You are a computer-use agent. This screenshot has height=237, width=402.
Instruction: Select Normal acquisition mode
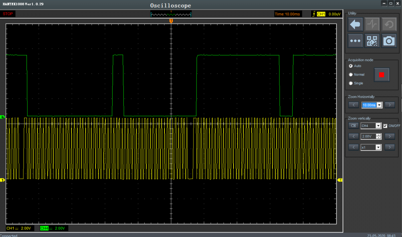351,74
